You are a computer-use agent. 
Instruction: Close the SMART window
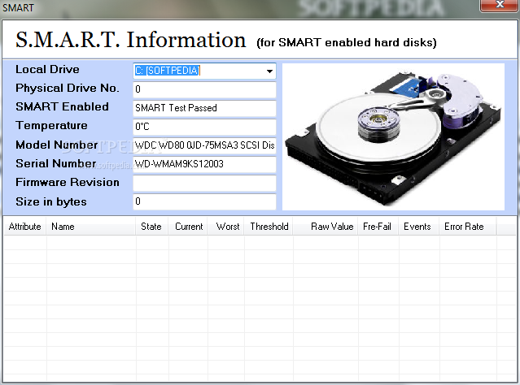coord(500,5)
